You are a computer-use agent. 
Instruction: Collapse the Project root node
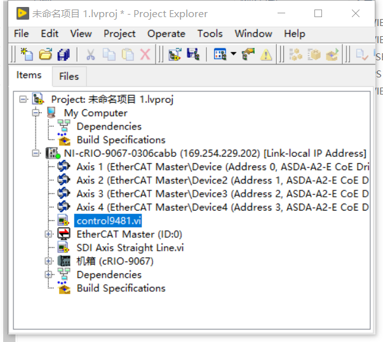(23, 99)
